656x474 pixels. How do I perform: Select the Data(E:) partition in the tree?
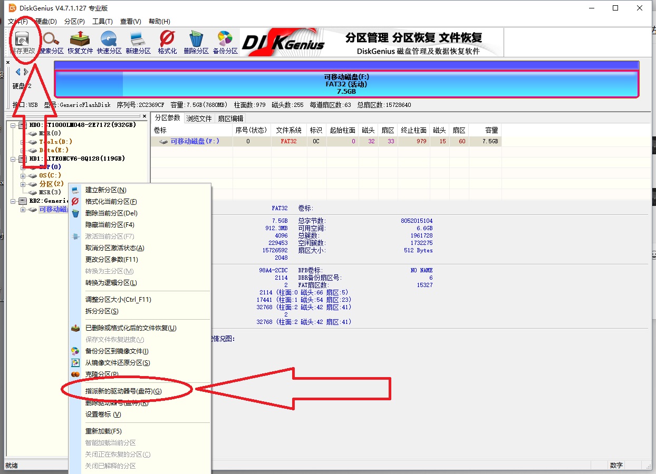click(x=54, y=150)
